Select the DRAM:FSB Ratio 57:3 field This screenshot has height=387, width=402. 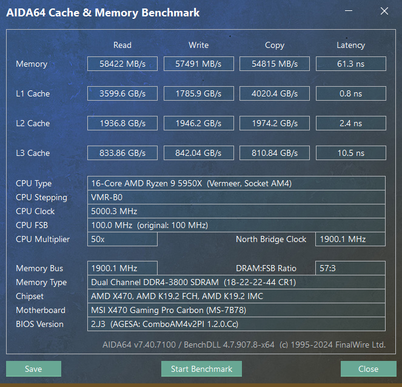(350, 268)
